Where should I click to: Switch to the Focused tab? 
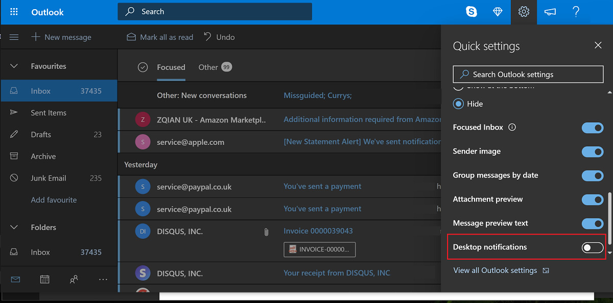(x=171, y=67)
